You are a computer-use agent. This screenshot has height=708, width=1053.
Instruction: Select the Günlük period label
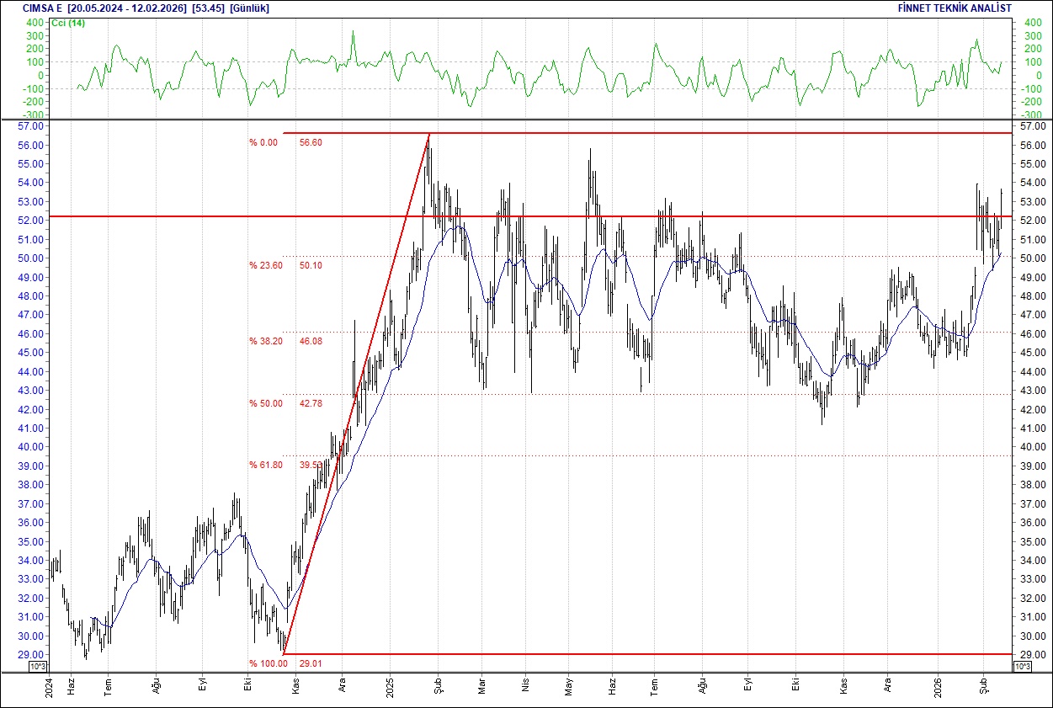coord(244,8)
